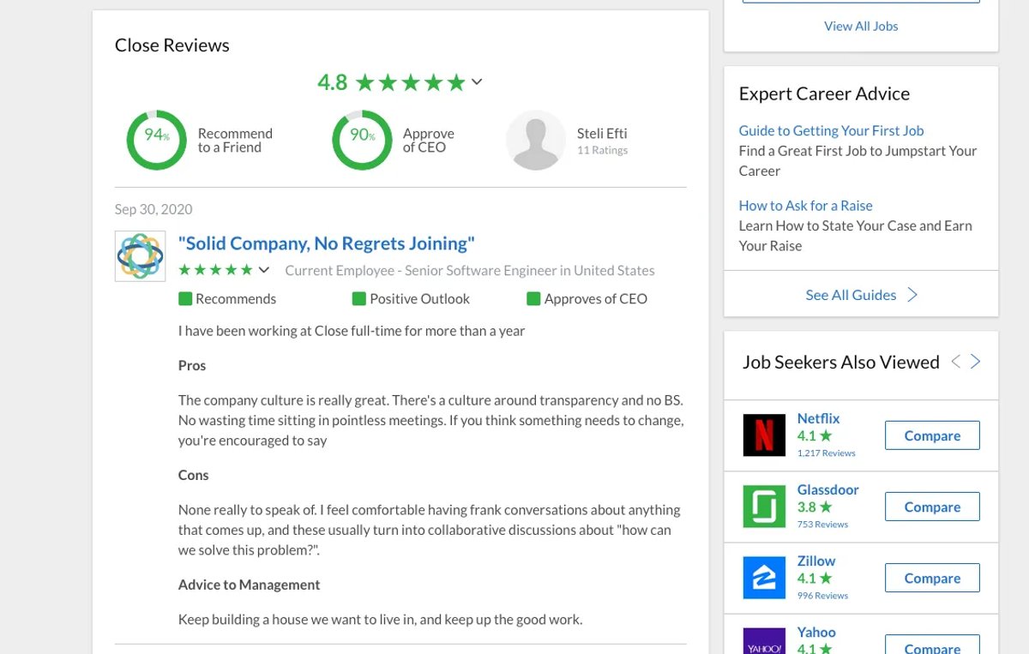Image resolution: width=1029 pixels, height=654 pixels.
Task: Click the green Recommends indicator square
Action: 184,298
